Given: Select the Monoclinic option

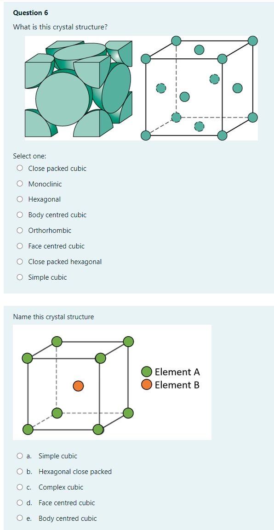Looking at the screenshot, I should click(20, 183).
